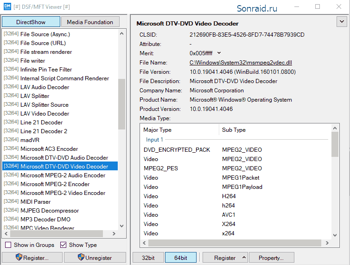The image size is (350, 265).
Task: Click media type list scroll-right arrow
Action: [x=327, y=243]
